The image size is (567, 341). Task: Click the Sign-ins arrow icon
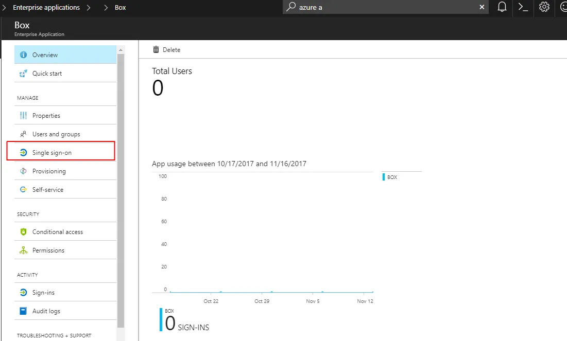(23, 293)
